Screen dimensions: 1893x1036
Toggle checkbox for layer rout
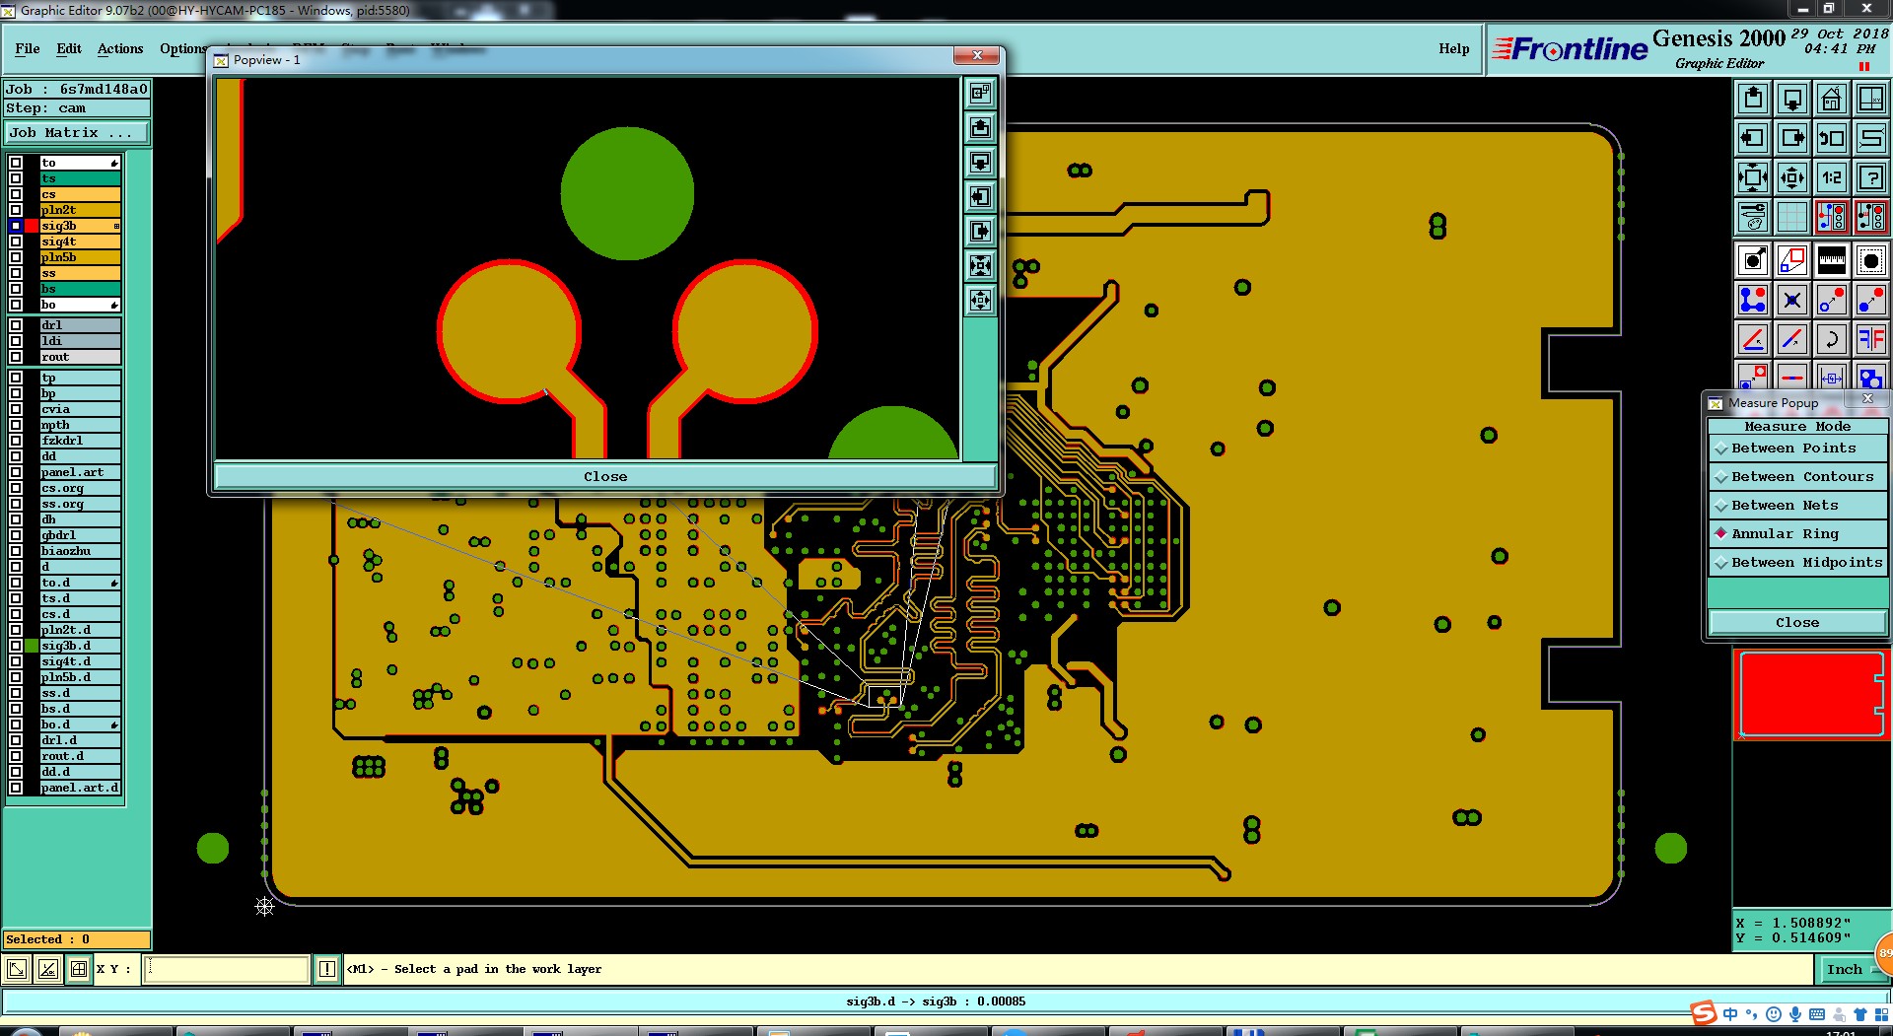(16, 357)
